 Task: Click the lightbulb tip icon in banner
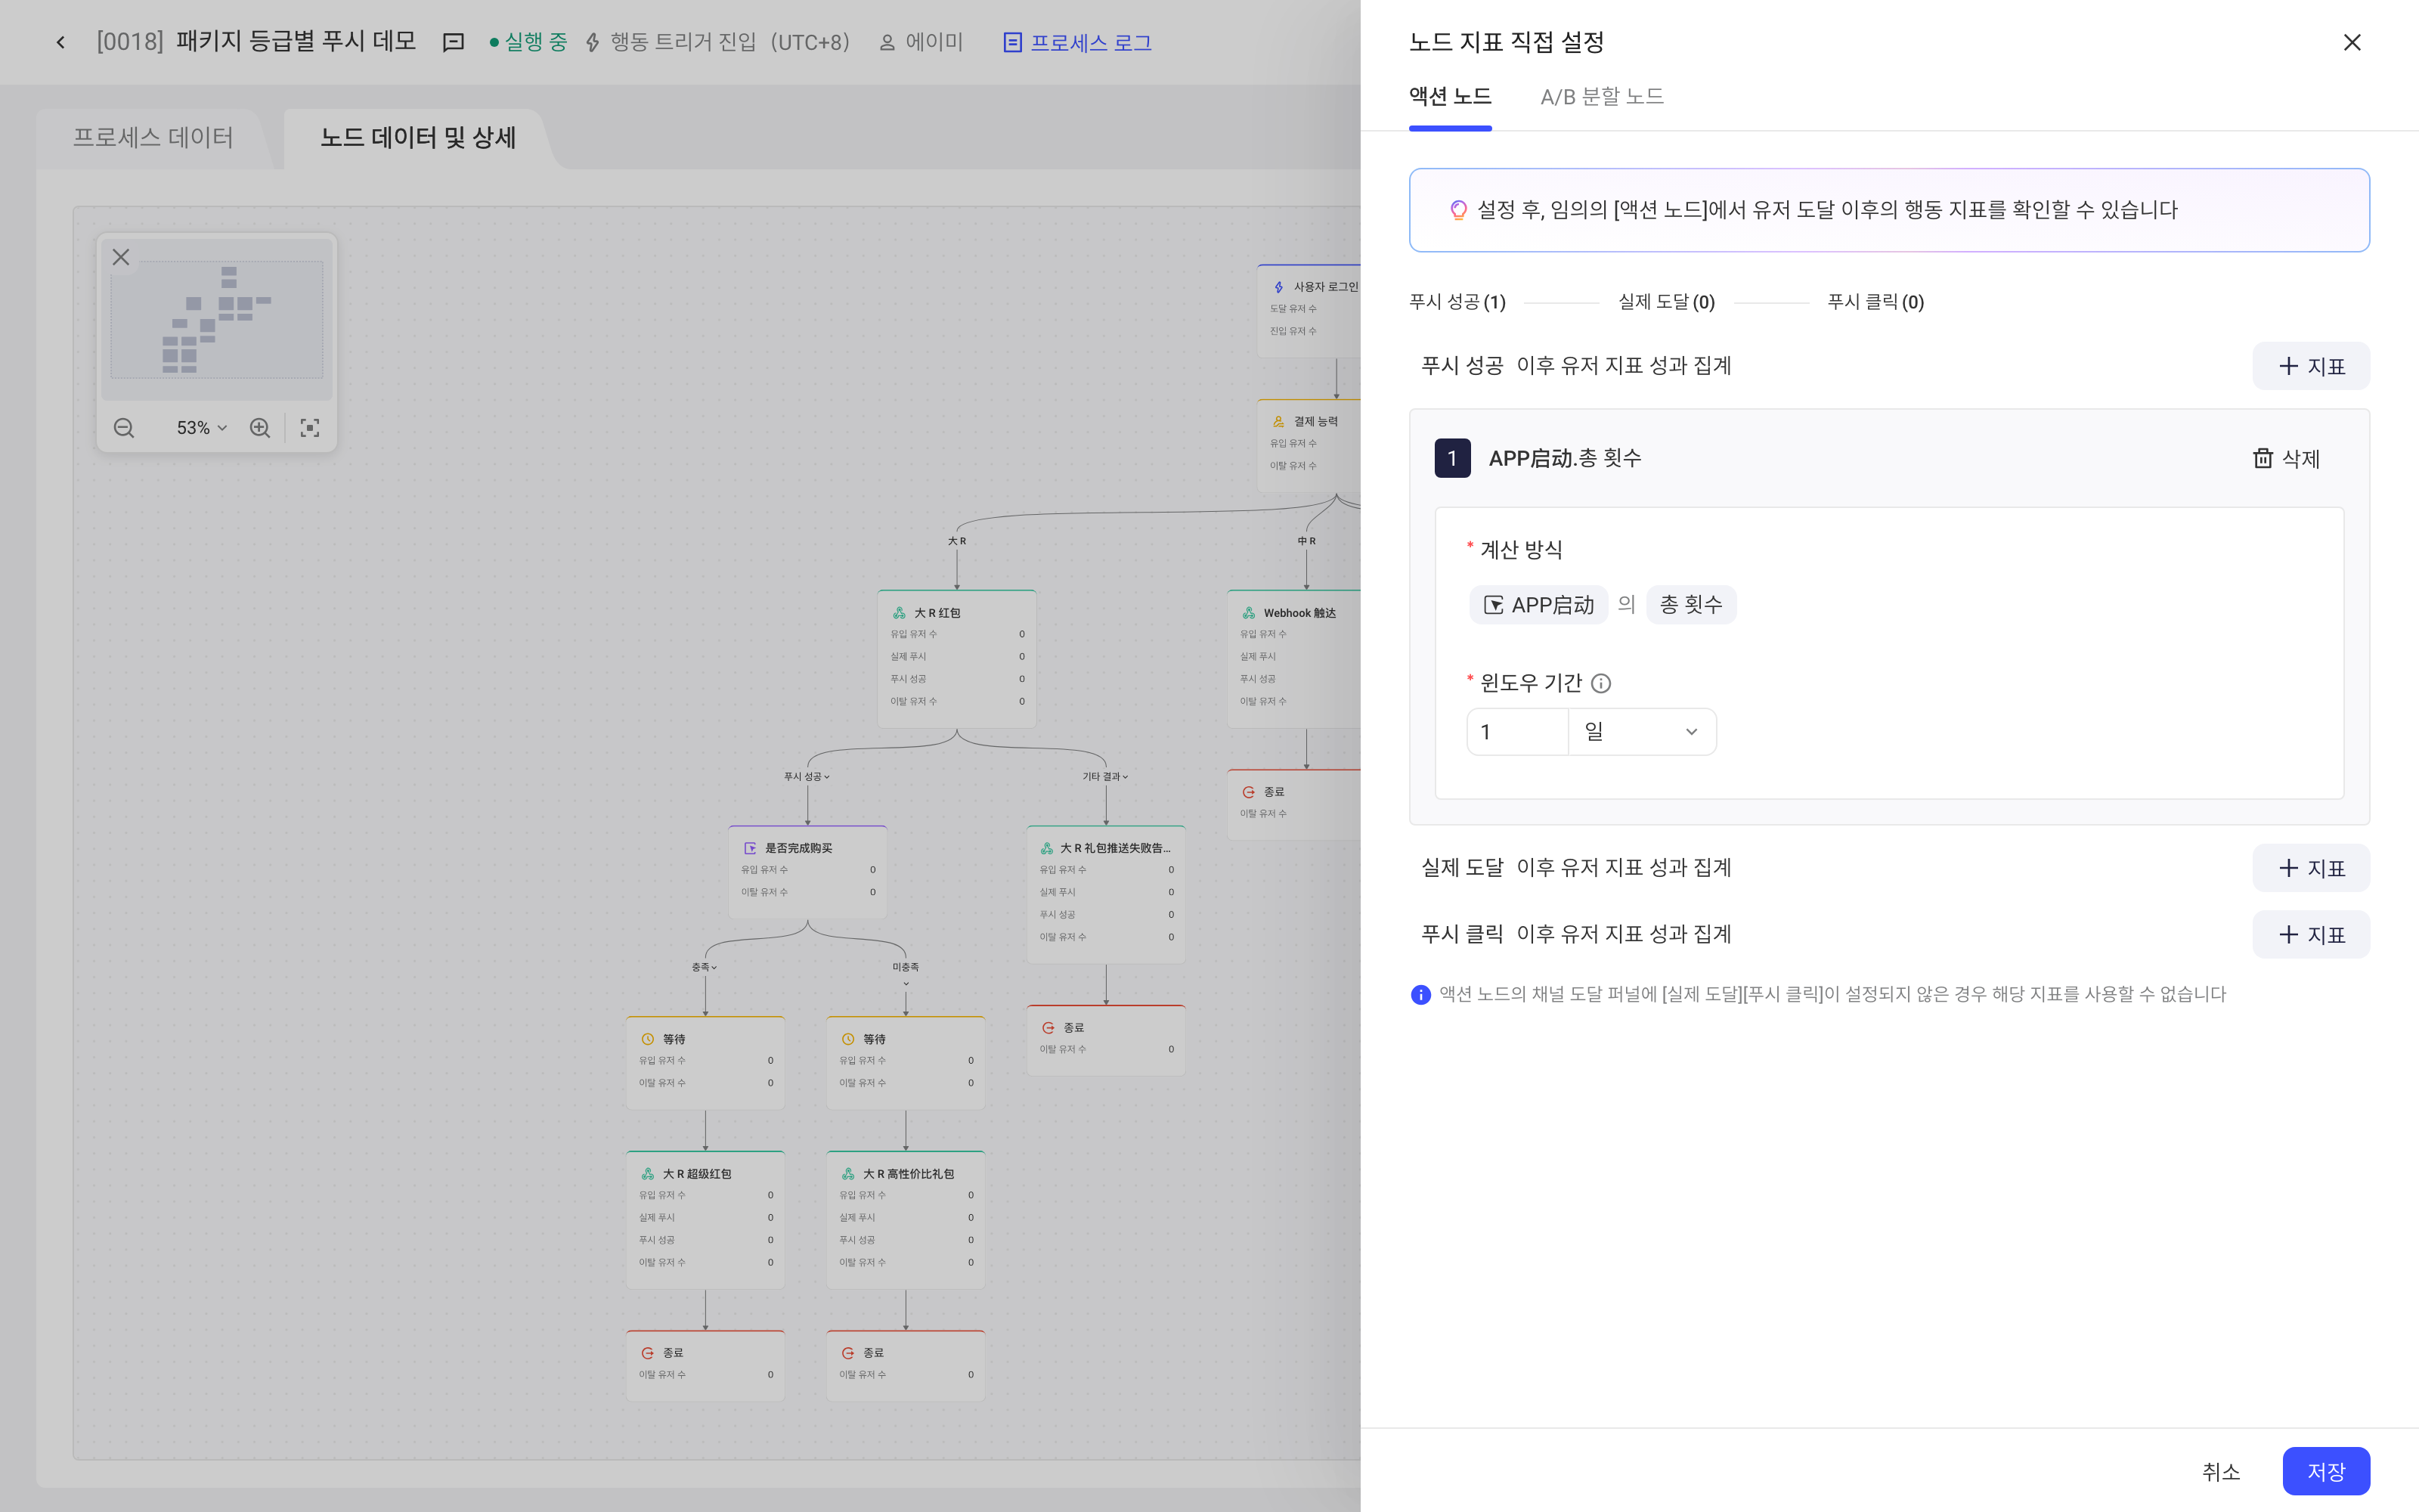[1458, 210]
